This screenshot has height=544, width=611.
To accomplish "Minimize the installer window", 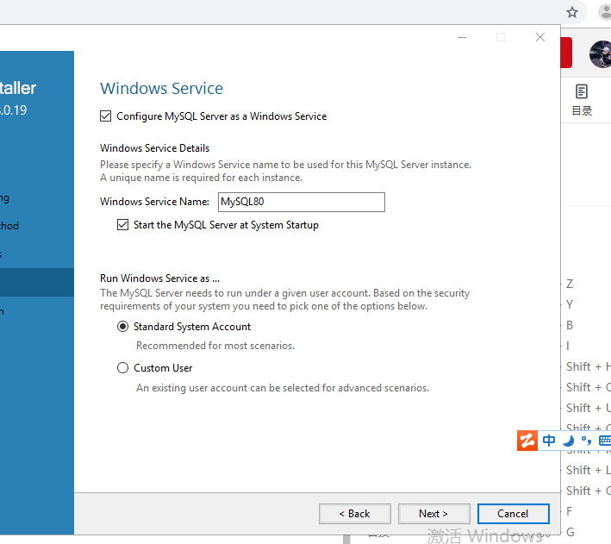I will point(462,37).
